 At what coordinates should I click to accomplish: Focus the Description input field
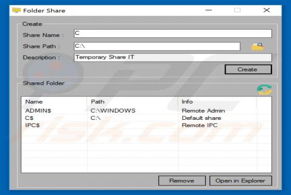(173, 58)
